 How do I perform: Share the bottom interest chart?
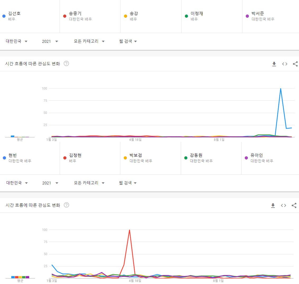tap(294, 206)
